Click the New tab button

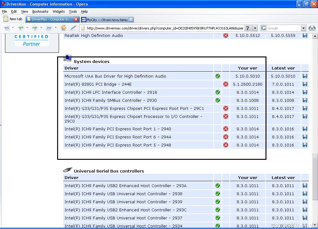pyautogui.click(x=13, y=19)
